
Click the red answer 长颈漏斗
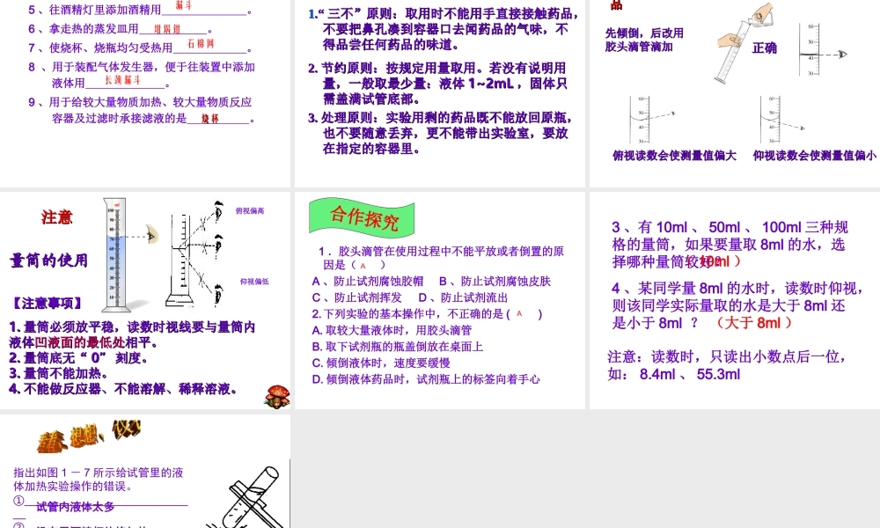point(122,80)
